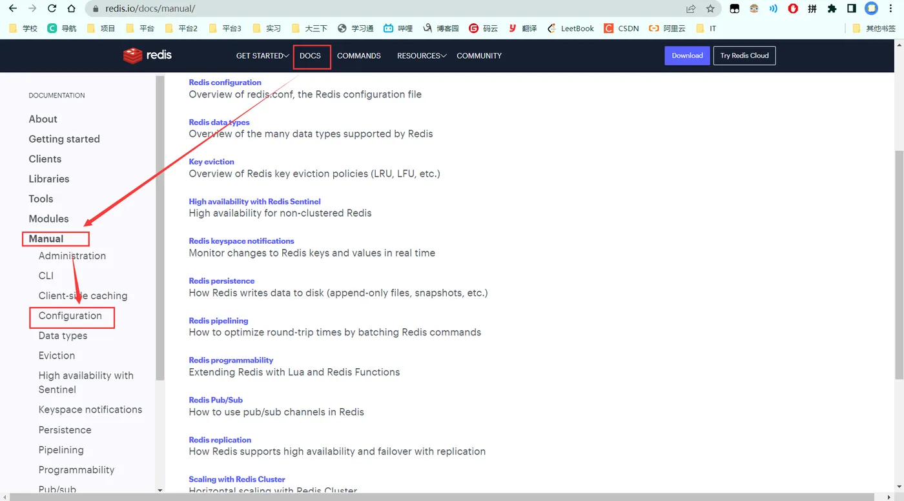Screen dimensions: 904x501
Task: Expand the 其他书签 folder
Action: pyautogui.click(x=874, y=28)
